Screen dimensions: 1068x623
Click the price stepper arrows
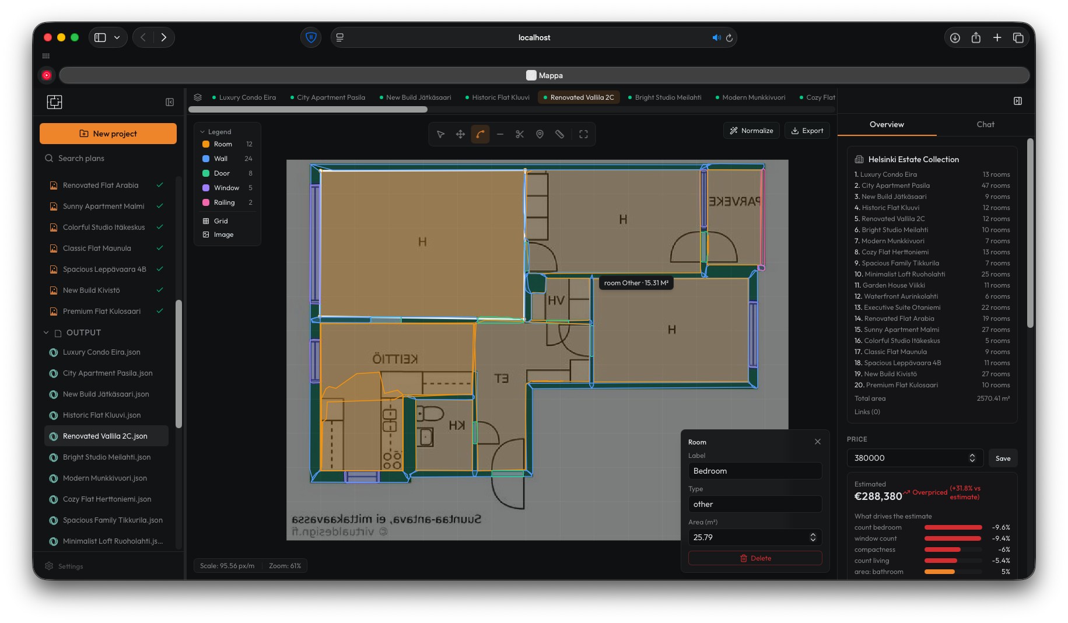click(x=972, y=458)
